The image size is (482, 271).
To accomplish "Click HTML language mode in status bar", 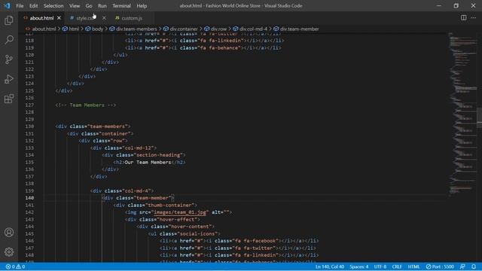I will tap(413, 266).
